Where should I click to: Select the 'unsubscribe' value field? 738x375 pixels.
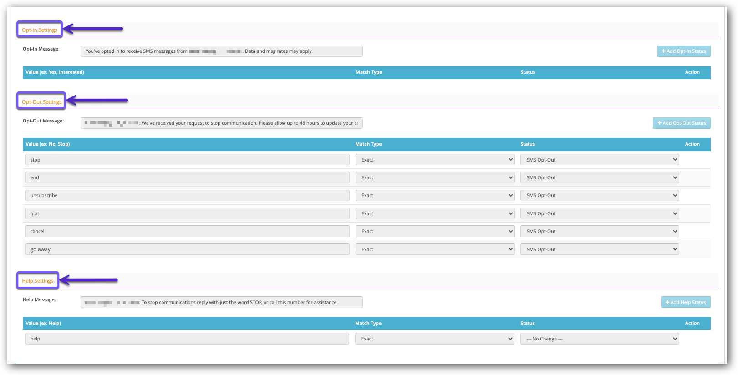pyautogui.click(x=188, y=196)
